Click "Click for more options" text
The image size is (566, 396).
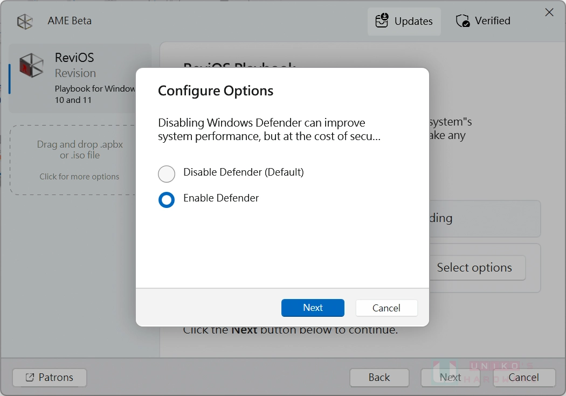(80, 176)
